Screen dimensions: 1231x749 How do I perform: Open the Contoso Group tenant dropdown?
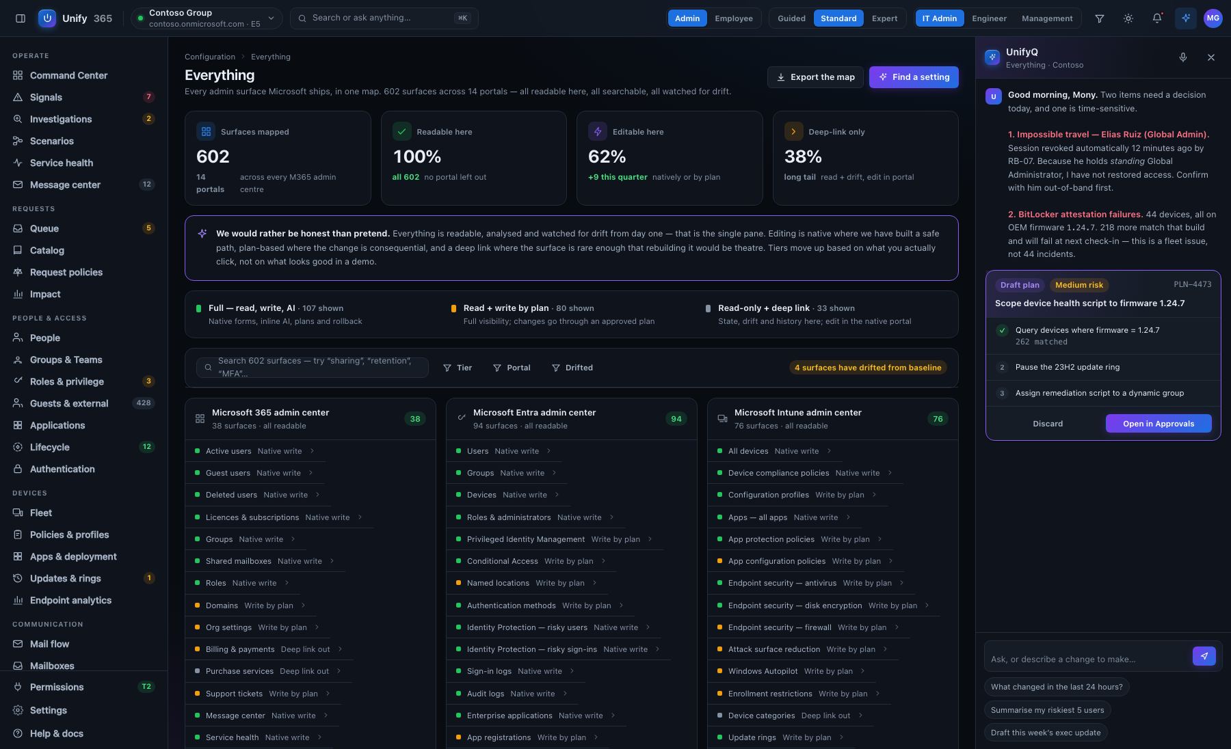pyautogui.click(x=206, y=18)
